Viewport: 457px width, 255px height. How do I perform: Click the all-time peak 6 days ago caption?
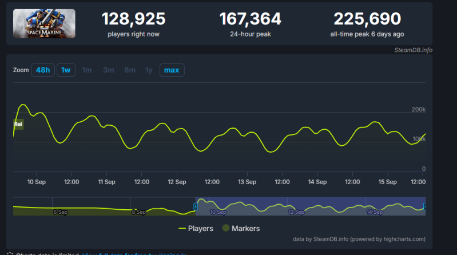[367, 34]
